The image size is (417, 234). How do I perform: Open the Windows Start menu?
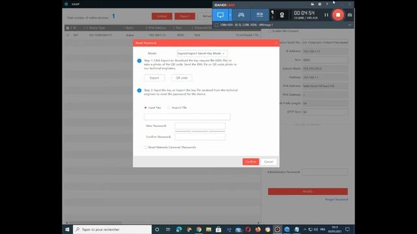click(x=67, y=229)
